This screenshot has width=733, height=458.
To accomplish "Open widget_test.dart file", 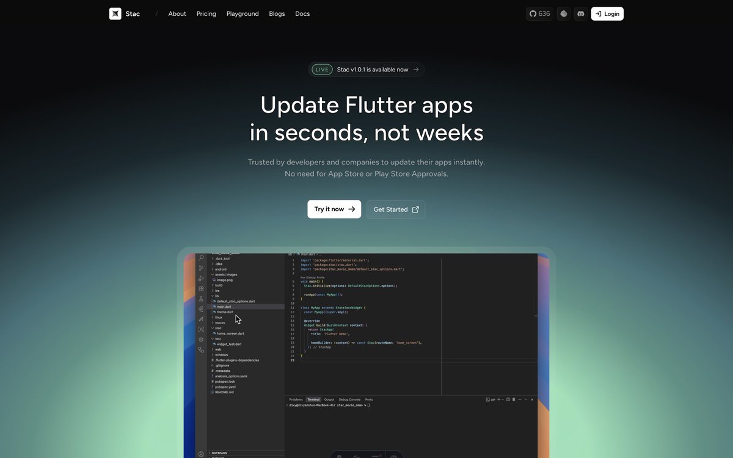I will coord(228,344).
